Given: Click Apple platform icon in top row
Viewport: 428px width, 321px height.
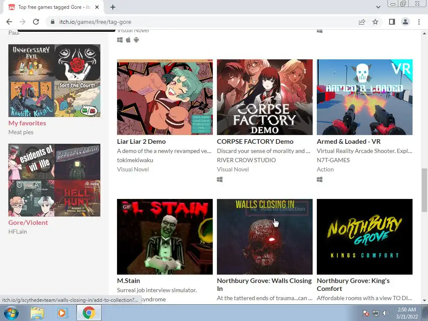Looking at the screenshot, I should (128, 40).
